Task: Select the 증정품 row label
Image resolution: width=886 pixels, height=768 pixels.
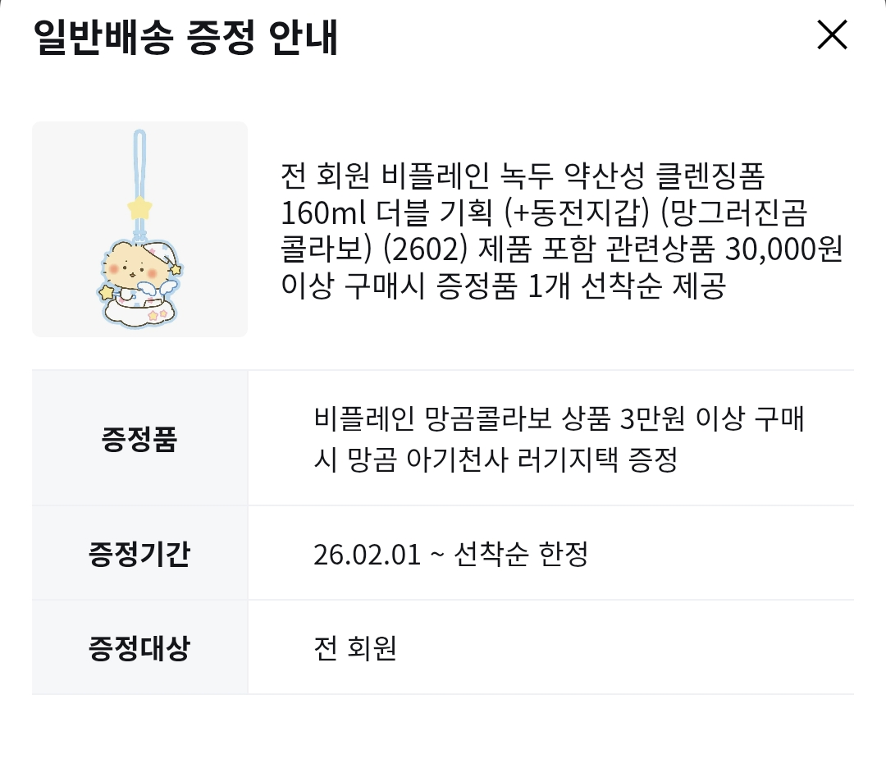Action: click(x=139, y=439)
